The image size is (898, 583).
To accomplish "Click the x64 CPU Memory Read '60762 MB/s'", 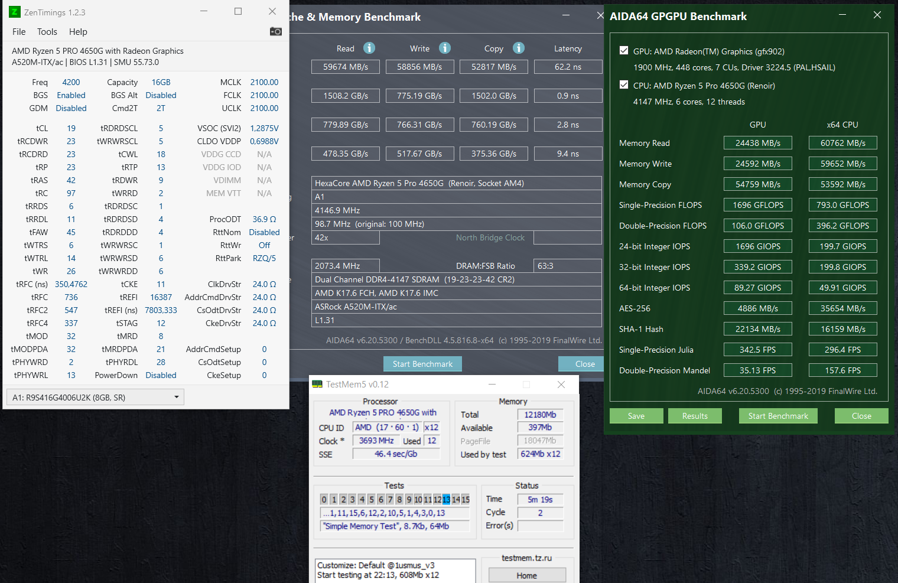I will click(843, 143).
